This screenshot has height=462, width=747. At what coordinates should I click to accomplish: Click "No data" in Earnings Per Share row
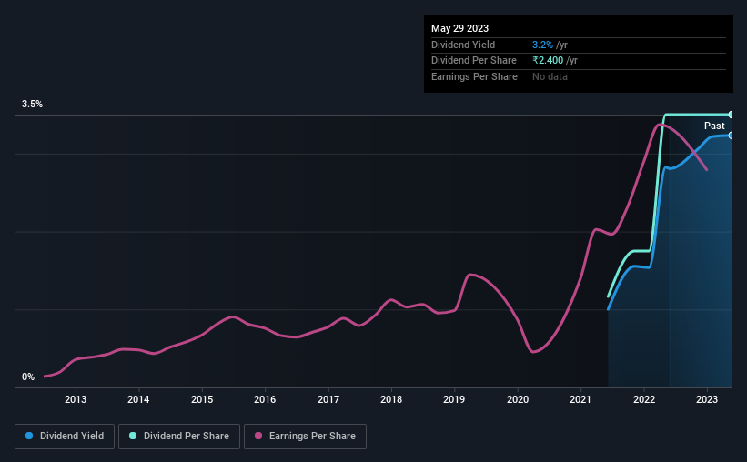550,76
